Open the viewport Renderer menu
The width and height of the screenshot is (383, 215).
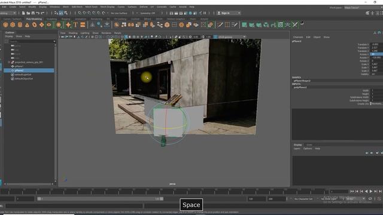107,33
